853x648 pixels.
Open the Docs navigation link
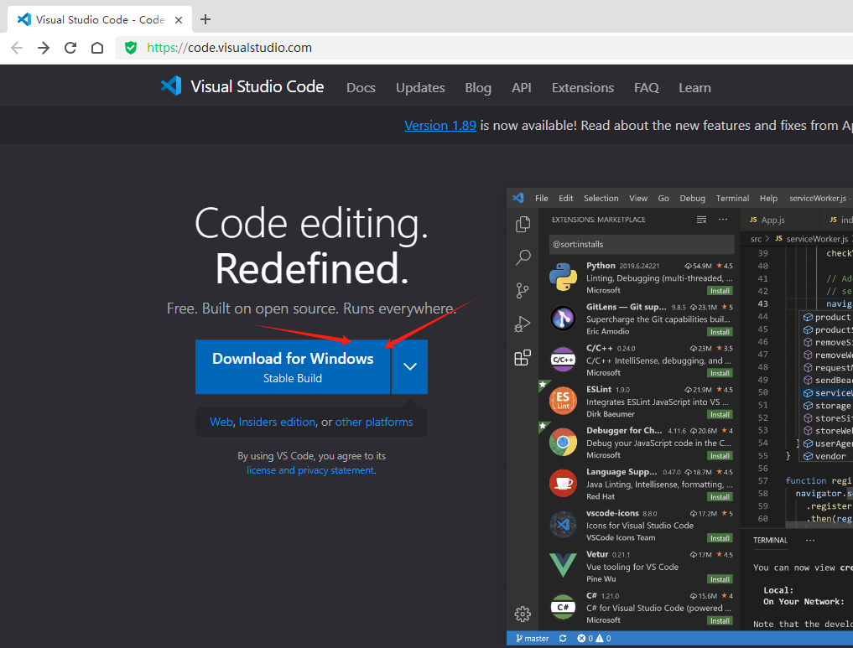[x=361, y=87]
